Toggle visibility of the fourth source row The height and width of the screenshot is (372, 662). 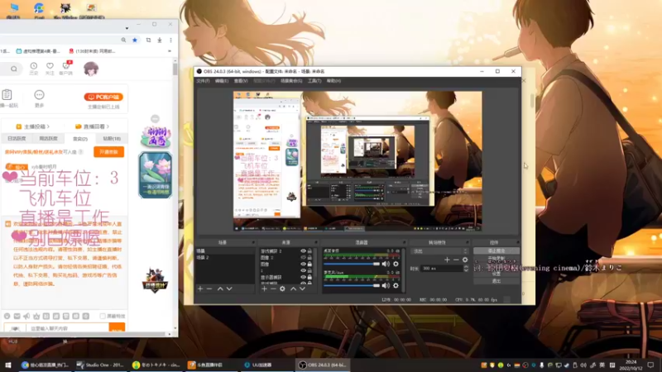(303, 270)
